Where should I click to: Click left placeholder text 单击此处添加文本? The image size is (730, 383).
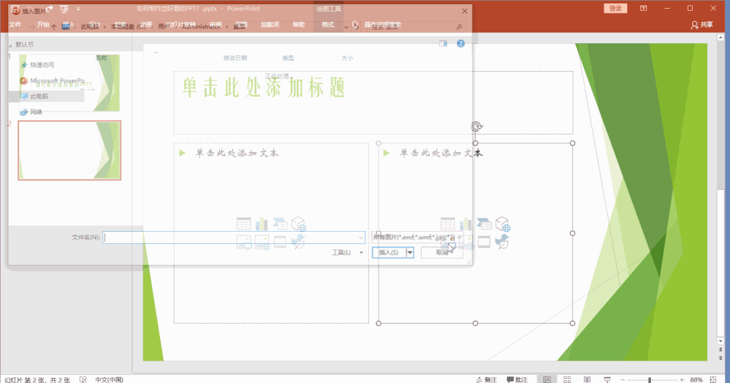[x=237, y=153]
